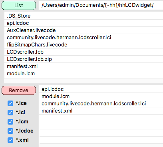Toggle the *.lcdoc checkbox

10,131
